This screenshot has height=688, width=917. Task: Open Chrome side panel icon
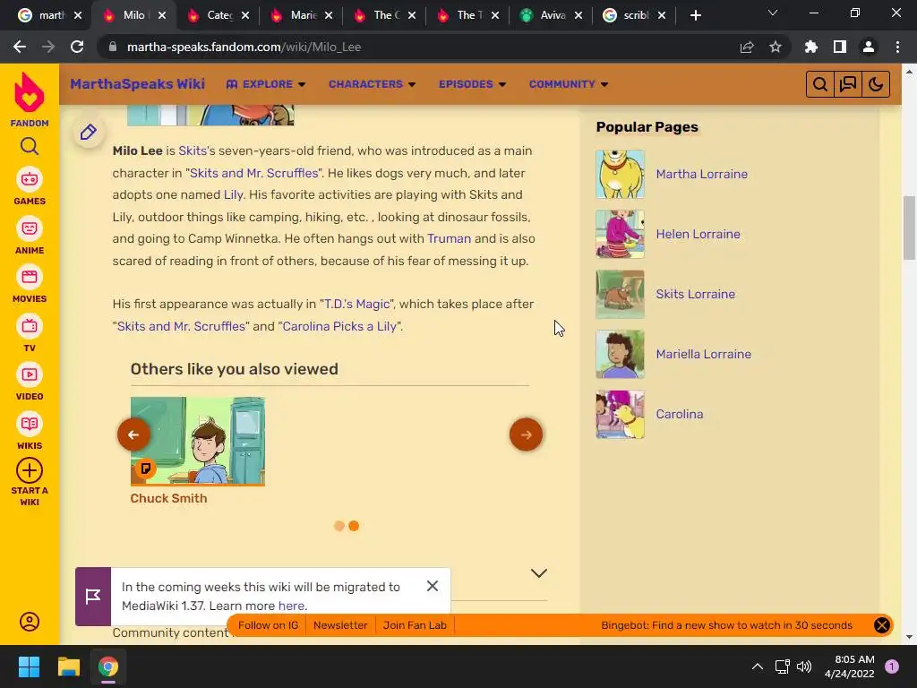tap(840, 47)
